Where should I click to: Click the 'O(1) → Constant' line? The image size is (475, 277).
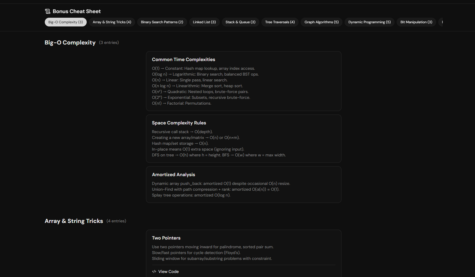coord(203,69)
